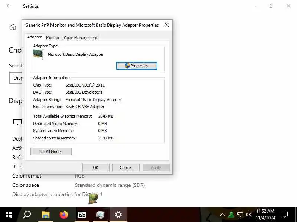Click the display adapter card icon

coord(38,54)
